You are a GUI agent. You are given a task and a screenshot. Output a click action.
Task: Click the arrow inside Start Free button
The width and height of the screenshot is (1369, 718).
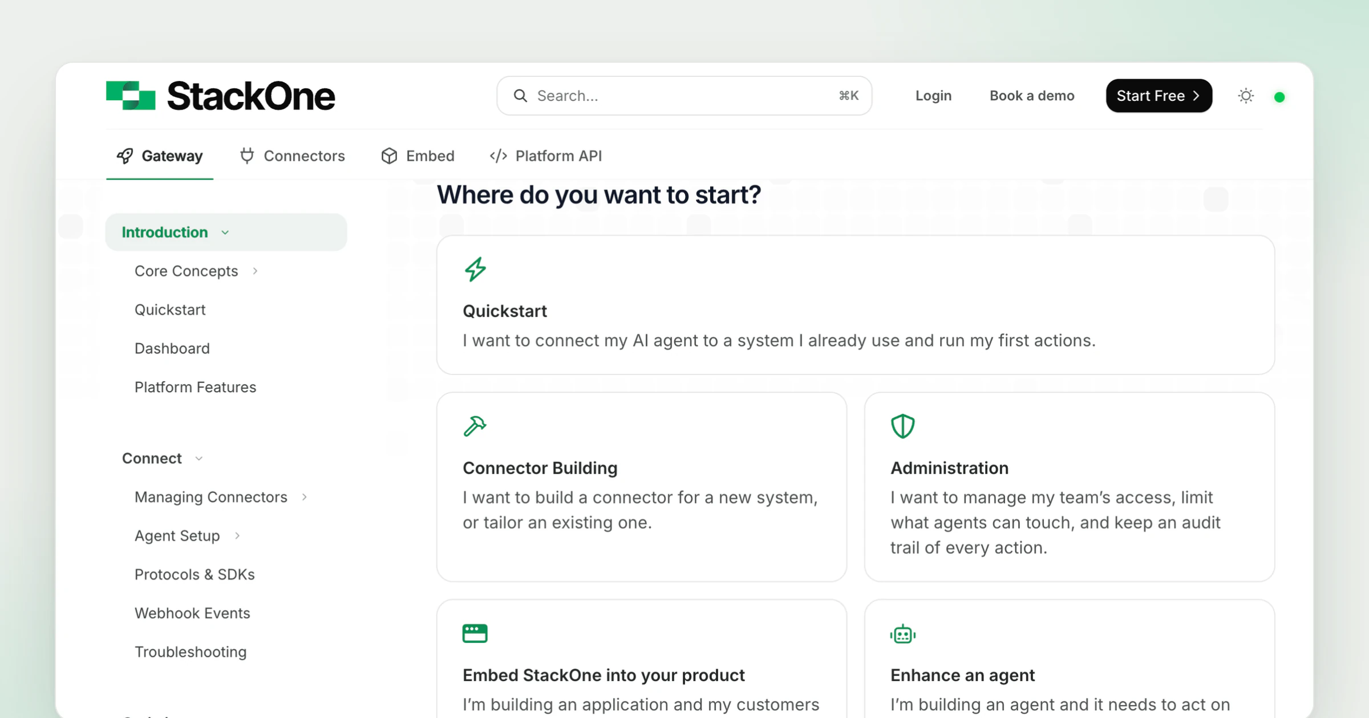1196,96
